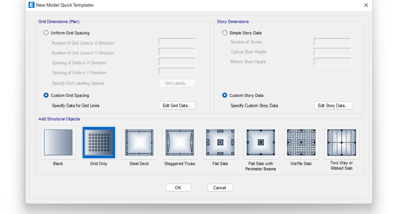
Task: Select the Blank template icon
Action: coord(58,143)
